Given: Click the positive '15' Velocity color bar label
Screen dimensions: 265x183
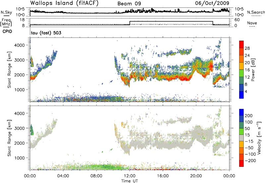Looking at the screenshot, I should tap(247, 135).
